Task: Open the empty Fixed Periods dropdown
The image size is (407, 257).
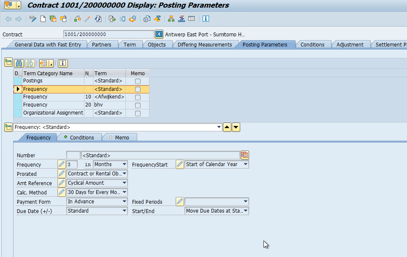Action: [x=245, y=201]
